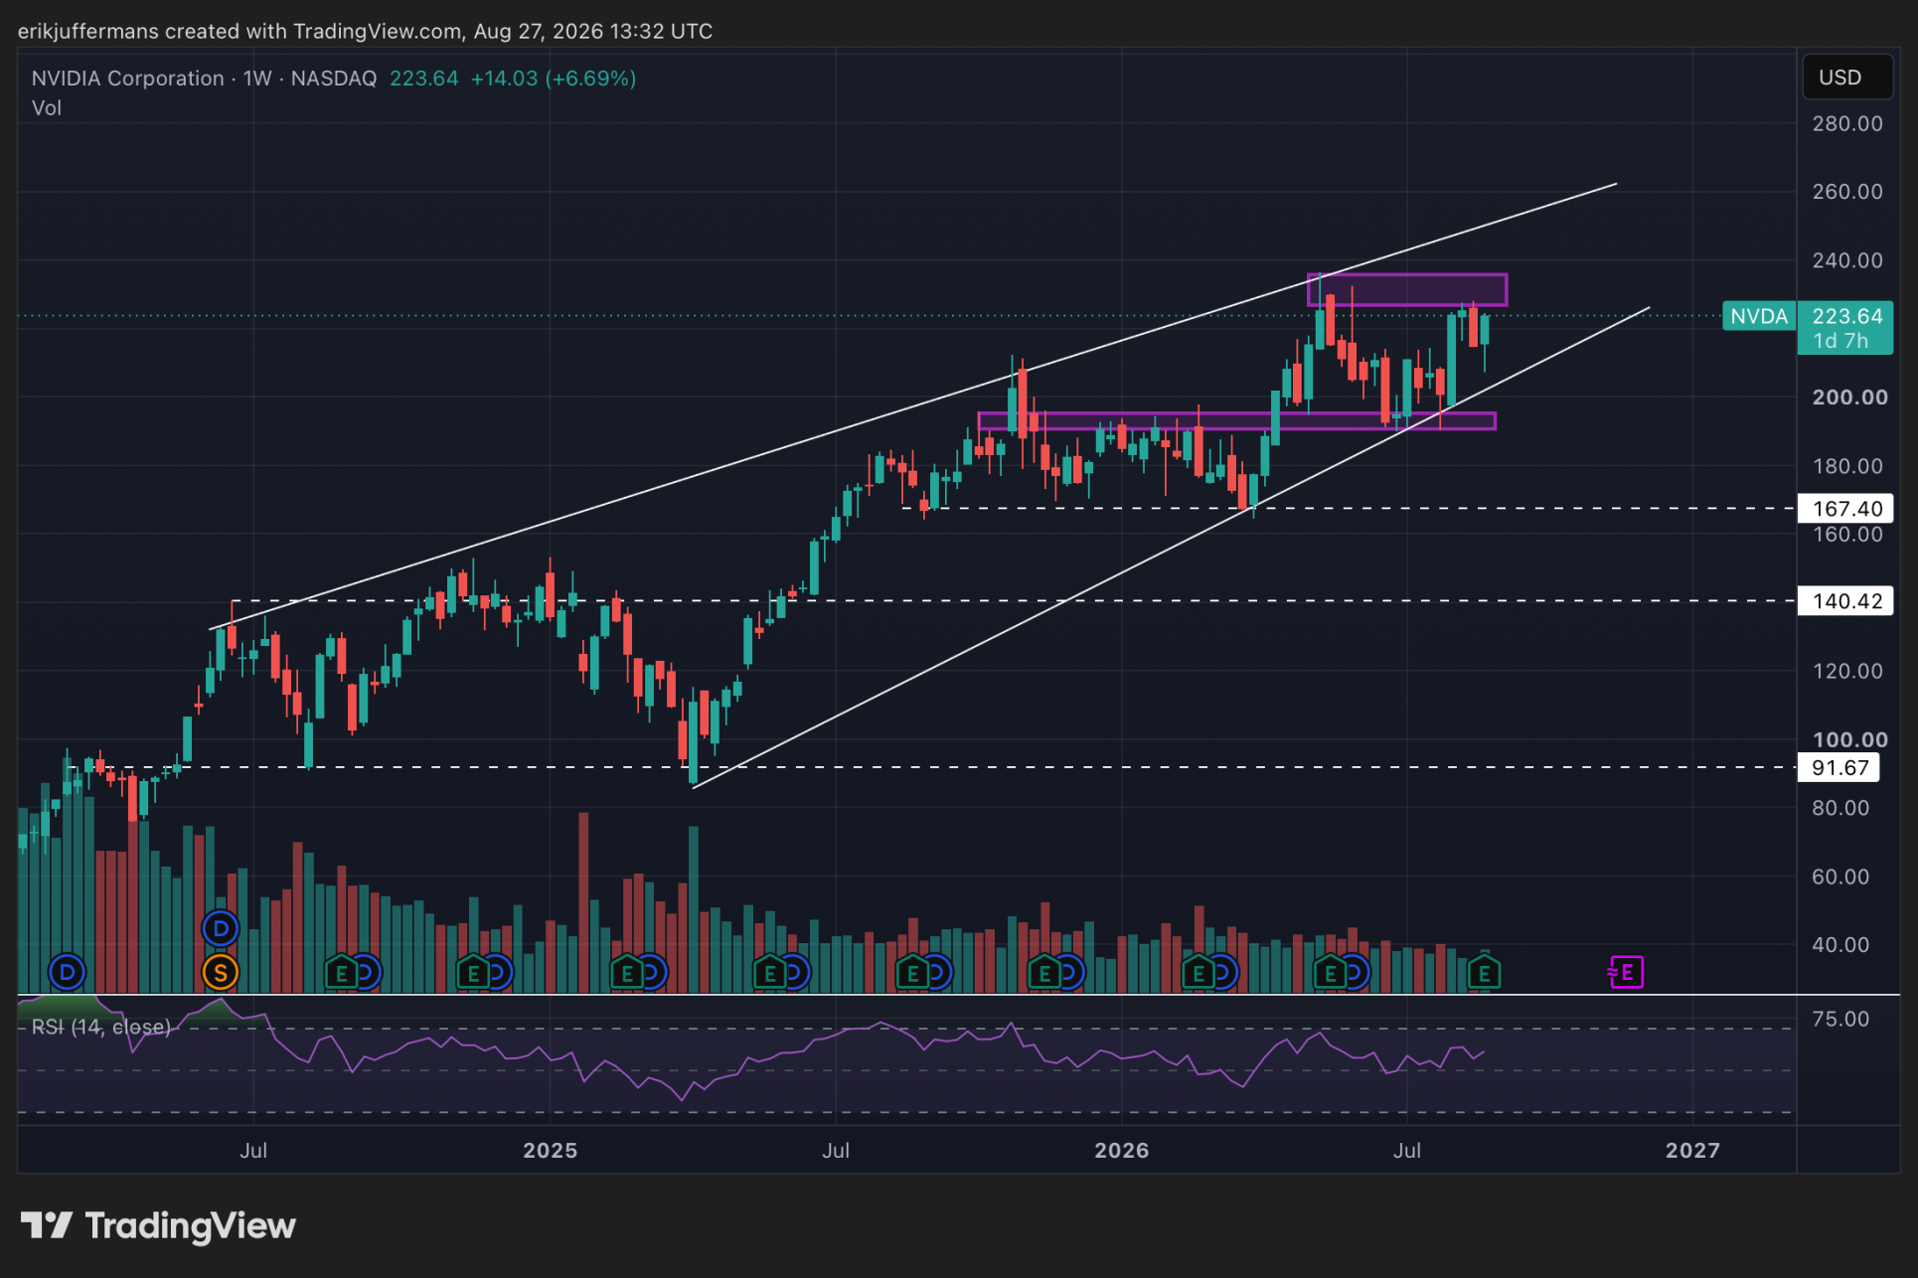
Task: Click the 'Vol' indicator label
Action: coord(47,108)
